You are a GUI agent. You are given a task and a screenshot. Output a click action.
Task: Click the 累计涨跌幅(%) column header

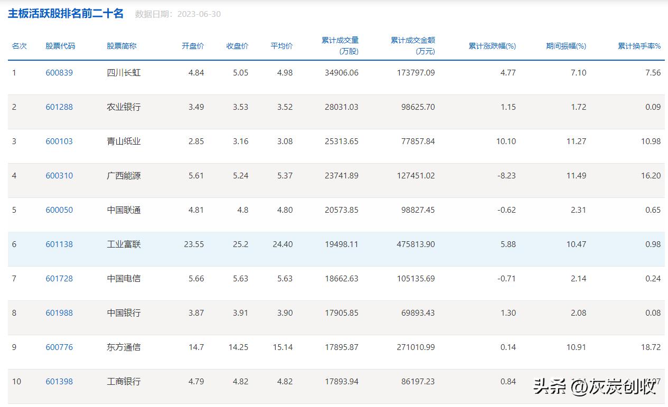[492, 46]
